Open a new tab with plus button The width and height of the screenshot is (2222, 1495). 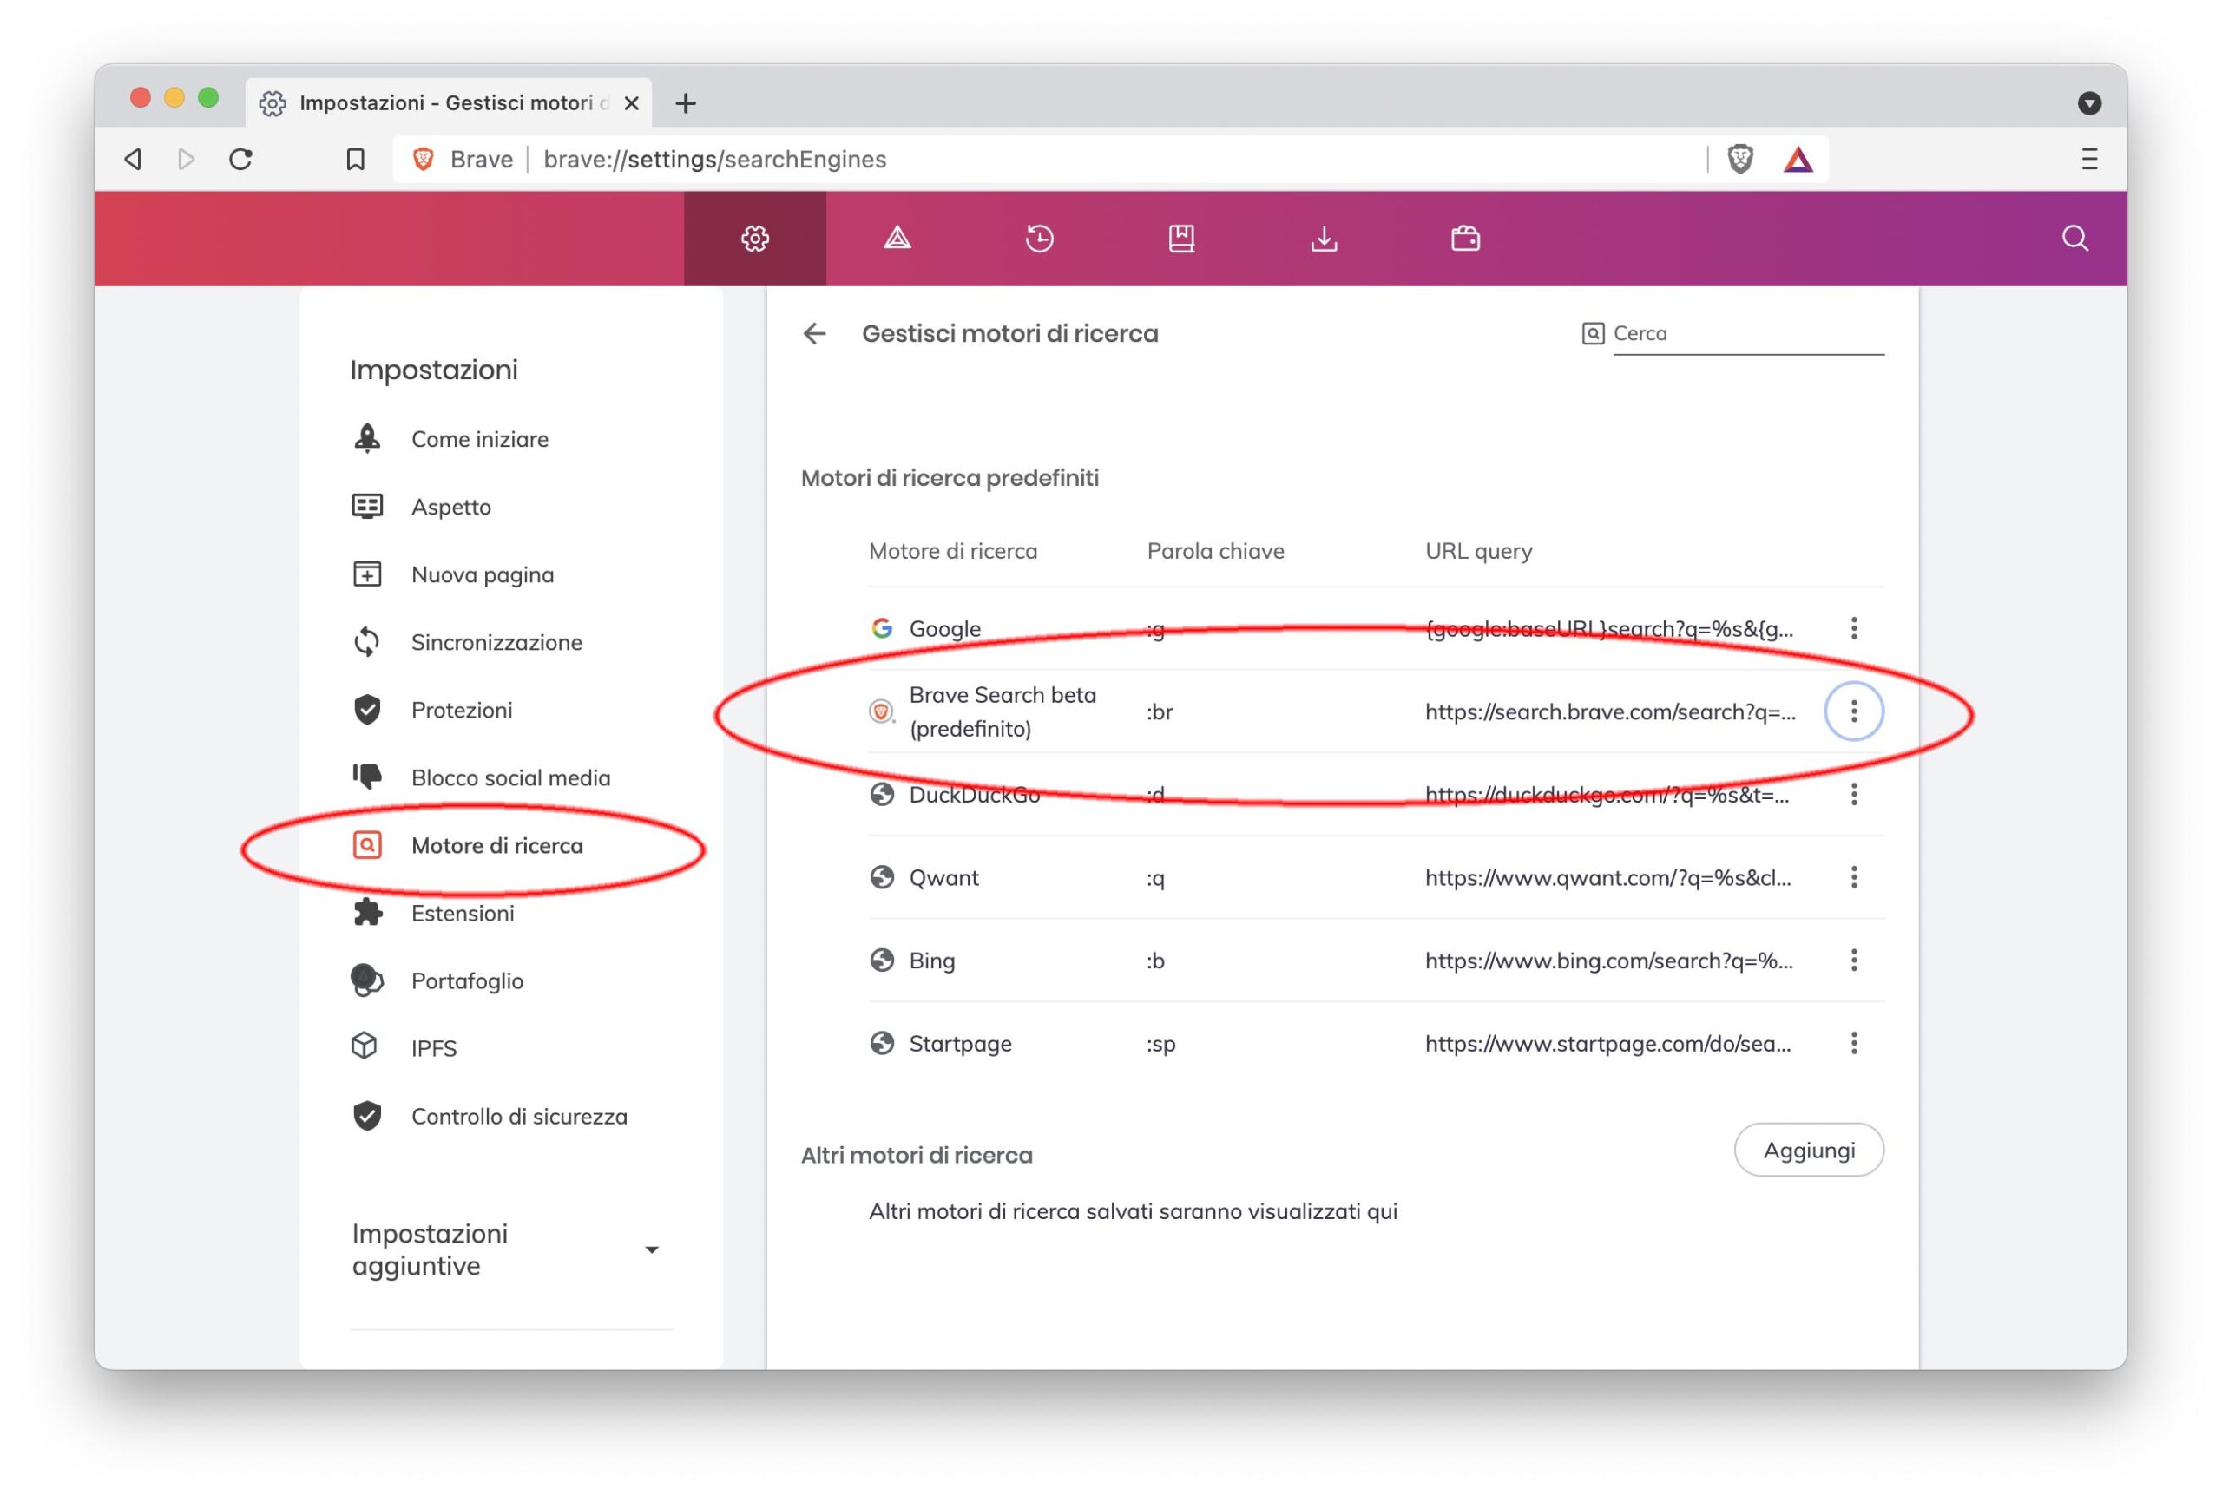pyautogui.click(x=685, y=103)
